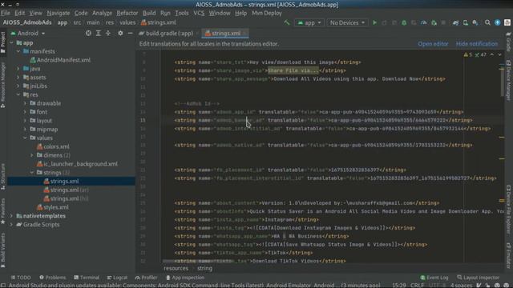Open the Layout Inspector panel
Image resolution: width=513 pixels, height=288 pixels.
(x=478, y=278)
